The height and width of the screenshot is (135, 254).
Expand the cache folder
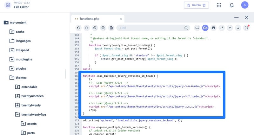(12, 32)
